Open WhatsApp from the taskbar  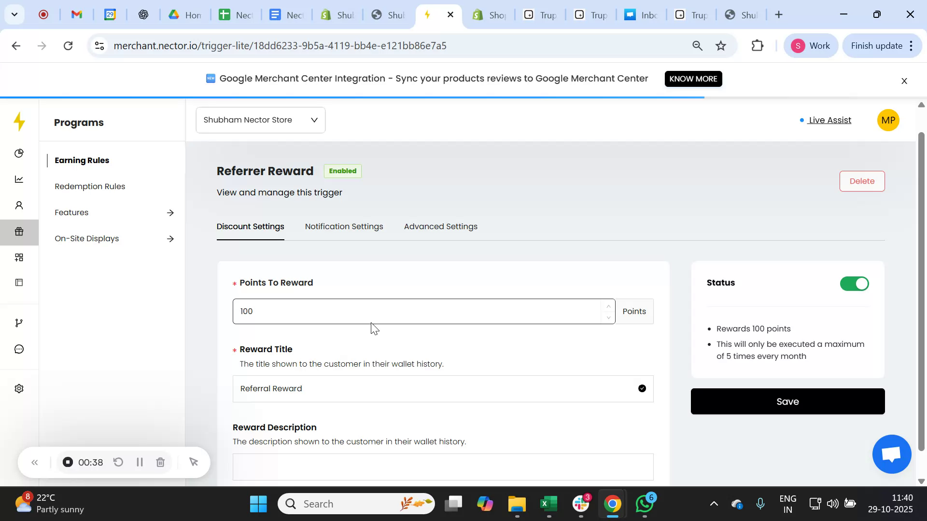click(645, 503)
